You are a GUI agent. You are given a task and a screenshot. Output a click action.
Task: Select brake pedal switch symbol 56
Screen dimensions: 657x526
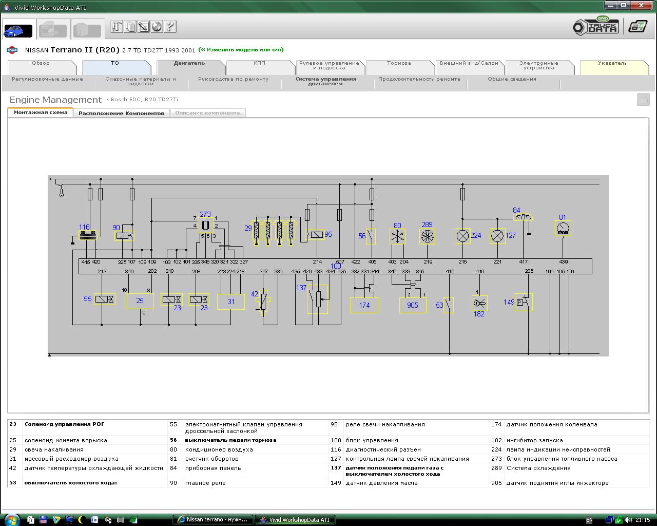371,236
